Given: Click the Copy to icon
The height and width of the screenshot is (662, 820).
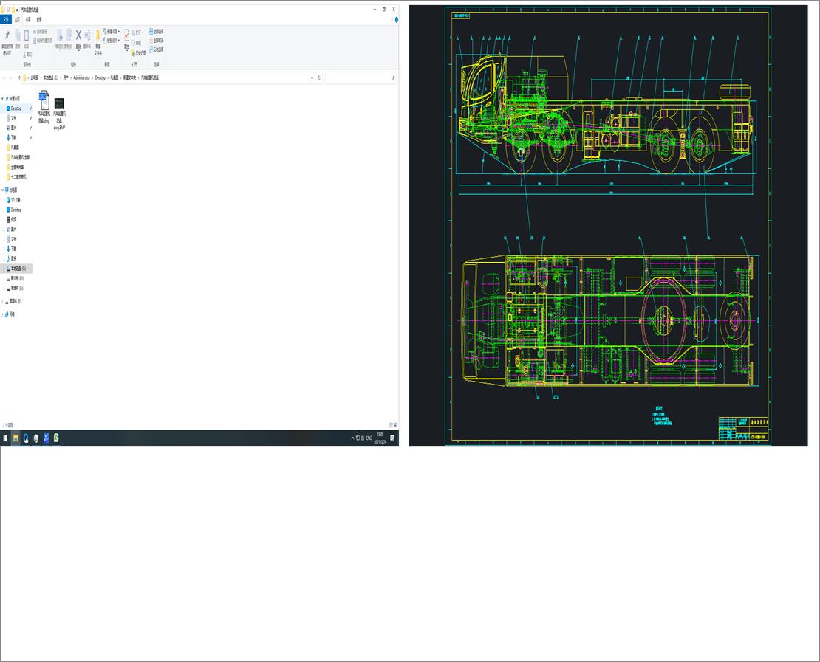Looking at the screenshot, I should (x=69, y=35).
